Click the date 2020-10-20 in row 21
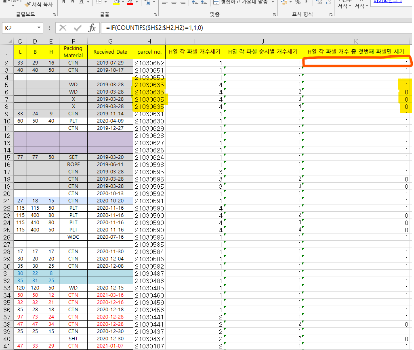414x350 pixels. (x=110, y=201)
